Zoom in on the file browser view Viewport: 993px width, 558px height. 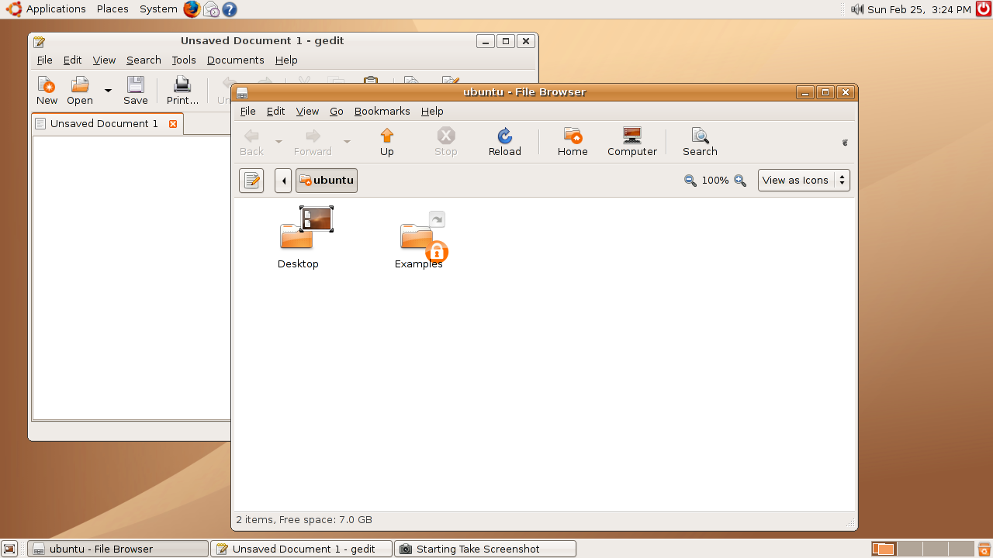(739, 180)
